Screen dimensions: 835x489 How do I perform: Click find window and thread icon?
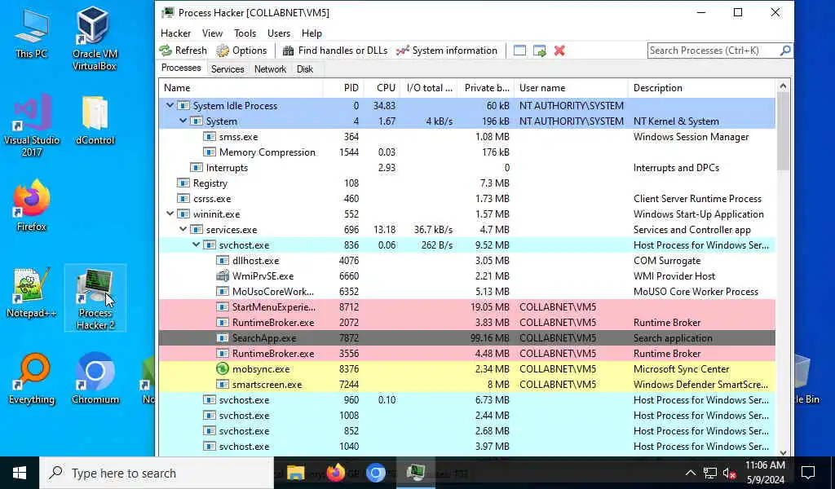pos(540,51)
